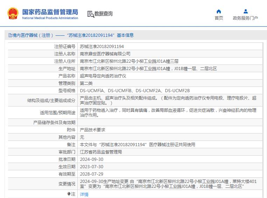The width and height of the screenshot is (267, 198).
Task: Click 国家药品监督管理局 site title
Action: pos(50,12)
